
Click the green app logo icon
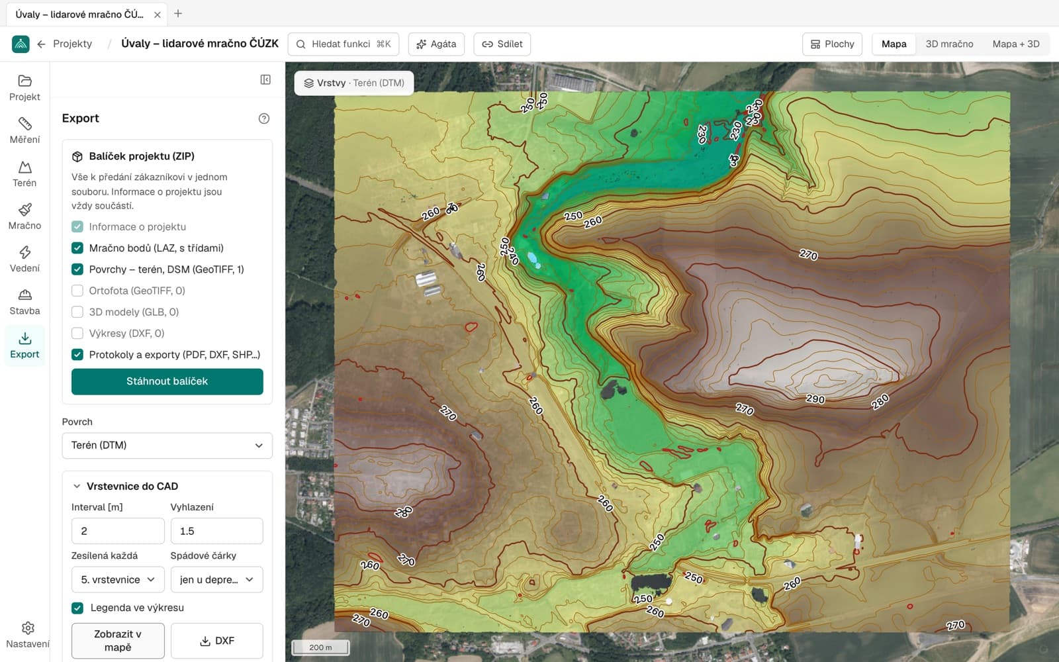pos(21,44)
